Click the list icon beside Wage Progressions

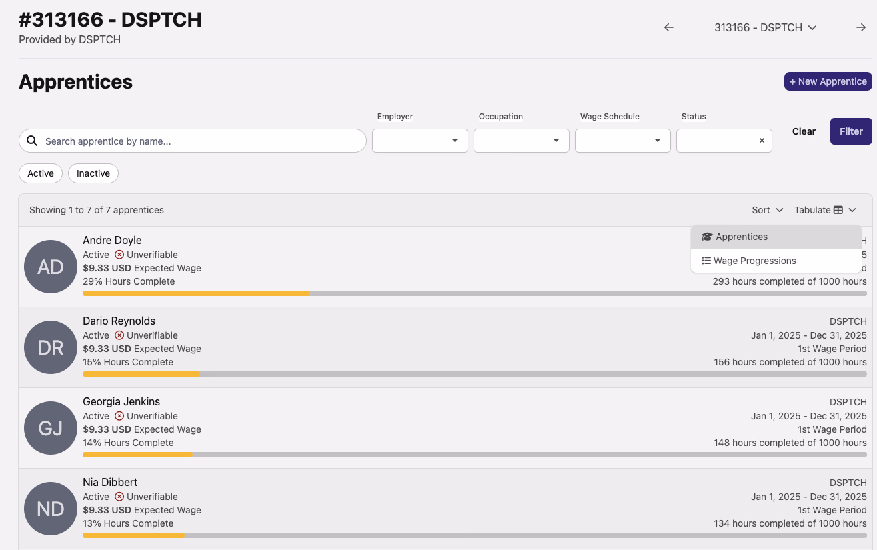tap(706, 261)
